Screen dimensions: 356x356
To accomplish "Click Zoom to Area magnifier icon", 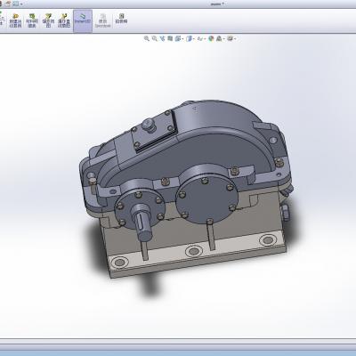I will coord(154,38).
